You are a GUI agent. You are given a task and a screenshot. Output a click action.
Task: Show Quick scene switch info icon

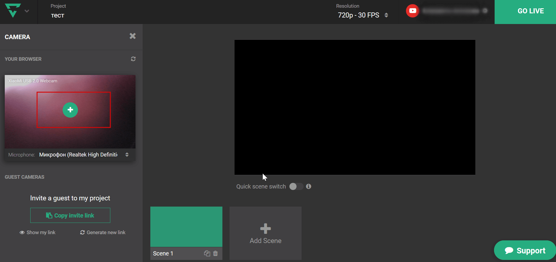(x=309, y=186)
